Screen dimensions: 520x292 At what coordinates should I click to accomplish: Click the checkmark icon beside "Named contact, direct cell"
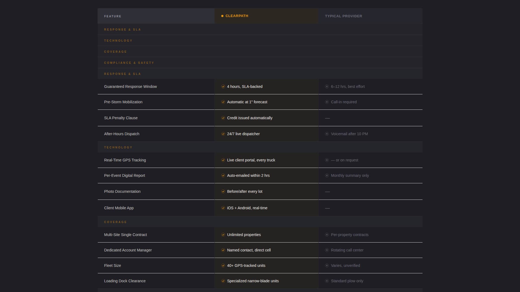[223, 250]
